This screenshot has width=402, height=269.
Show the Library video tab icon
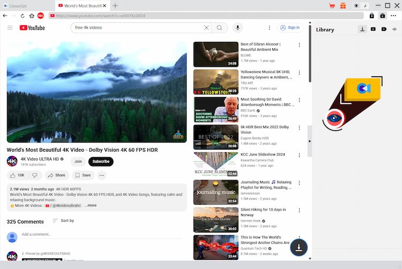(373, 29)
